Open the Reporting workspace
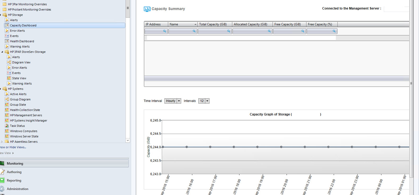This screenshot has width=419, height=195. pos(14,180)
